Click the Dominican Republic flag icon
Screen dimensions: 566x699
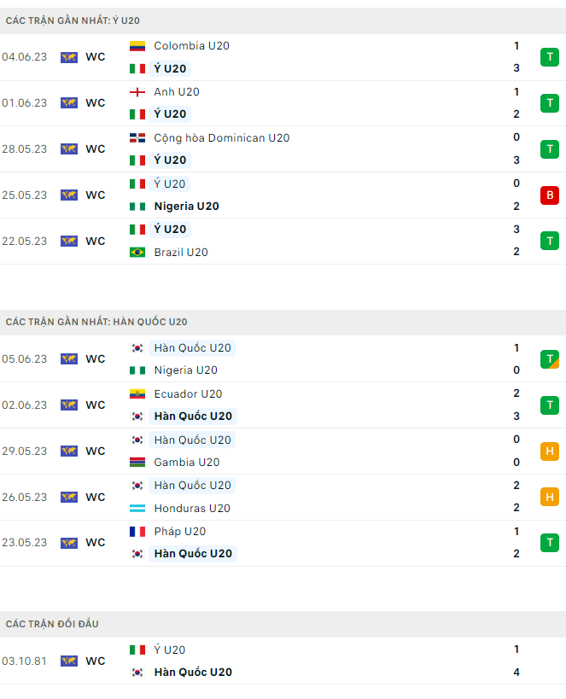[x=137, y=138]
